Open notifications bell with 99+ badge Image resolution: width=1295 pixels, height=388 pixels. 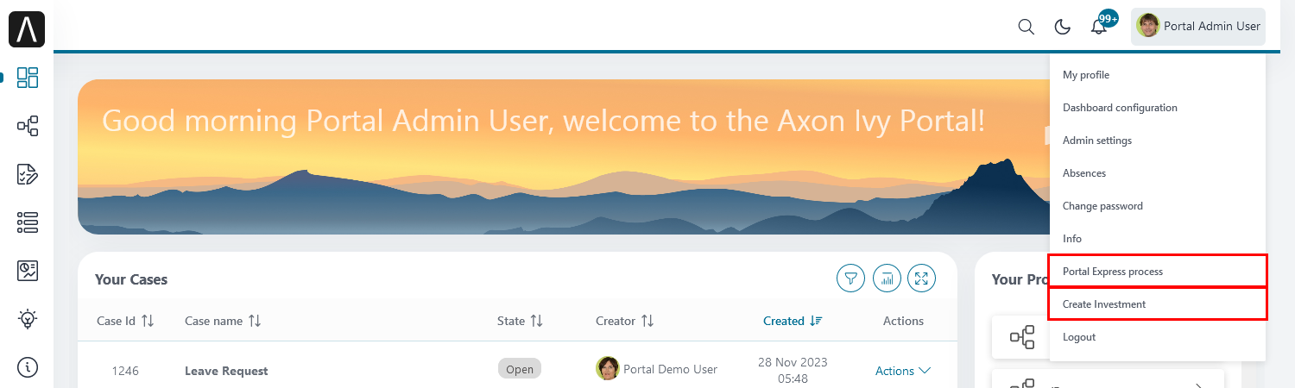pyautogui.click(x=1099, y=27)
